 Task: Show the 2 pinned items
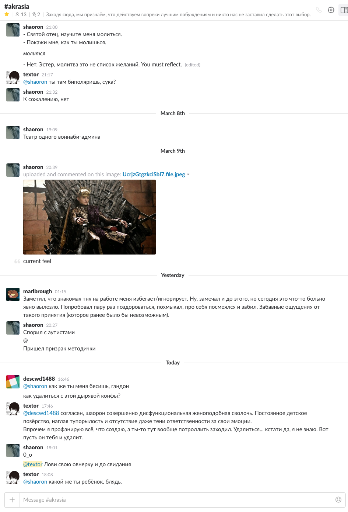(36, 14)
